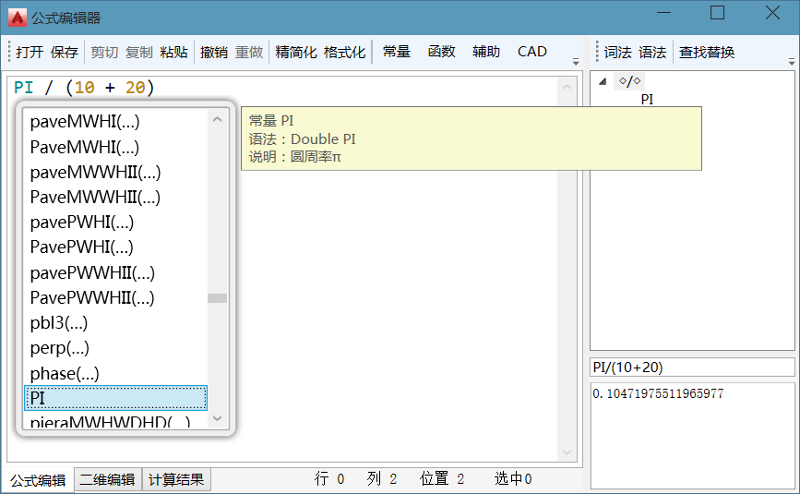Image resolution: width=800 pixels, height=494 pixels.
Task: Click the 保存 toolbar button
Action: point(65,52)
